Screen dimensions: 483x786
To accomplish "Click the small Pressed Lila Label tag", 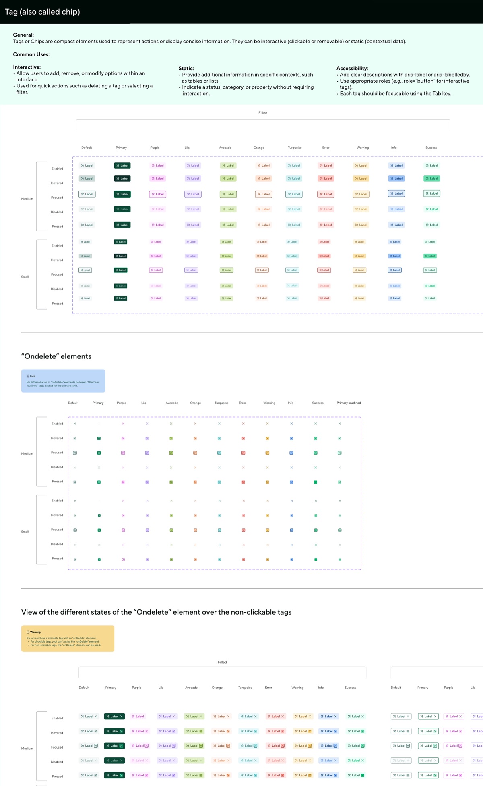I will tap(191, 298).
